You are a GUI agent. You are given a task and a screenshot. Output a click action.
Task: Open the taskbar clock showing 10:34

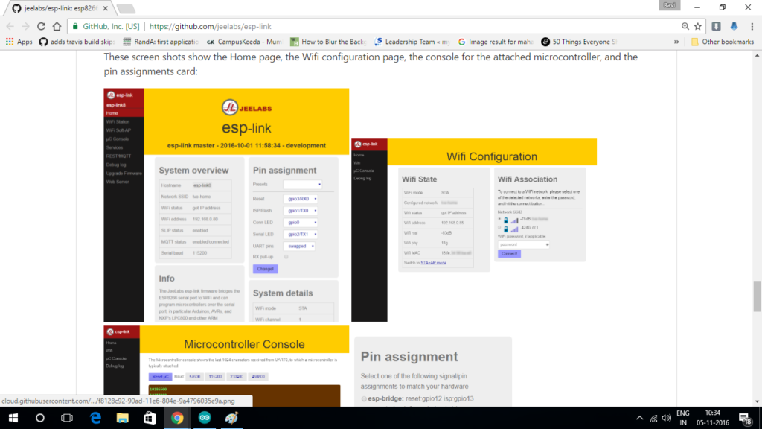[x=712, y=418]
